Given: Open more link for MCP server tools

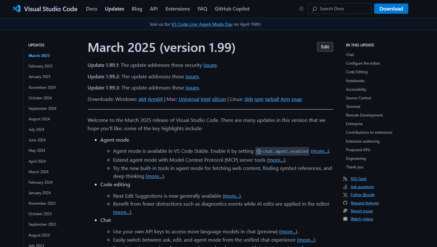Looking at the screenshot, I should [276, 160].
